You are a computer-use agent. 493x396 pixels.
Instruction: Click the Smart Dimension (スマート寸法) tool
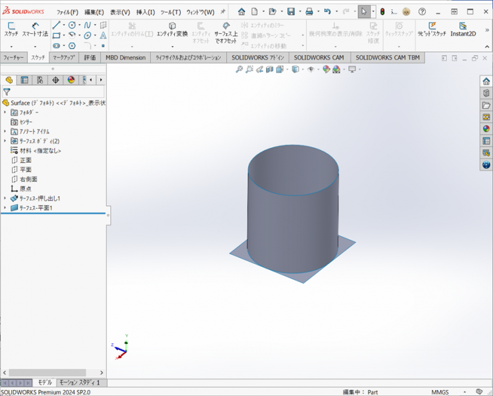35,29
